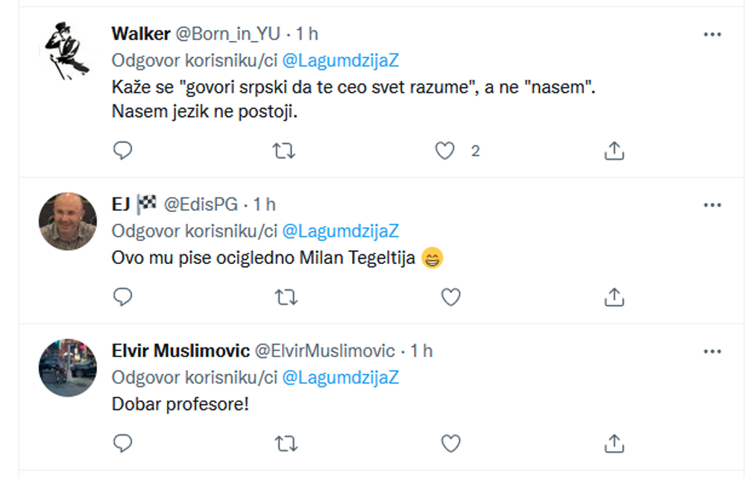Viewport: 746px width, 478px height.
Task: Share Elvir Muslimovic's tweet
Action: click(x=613, y=444)
